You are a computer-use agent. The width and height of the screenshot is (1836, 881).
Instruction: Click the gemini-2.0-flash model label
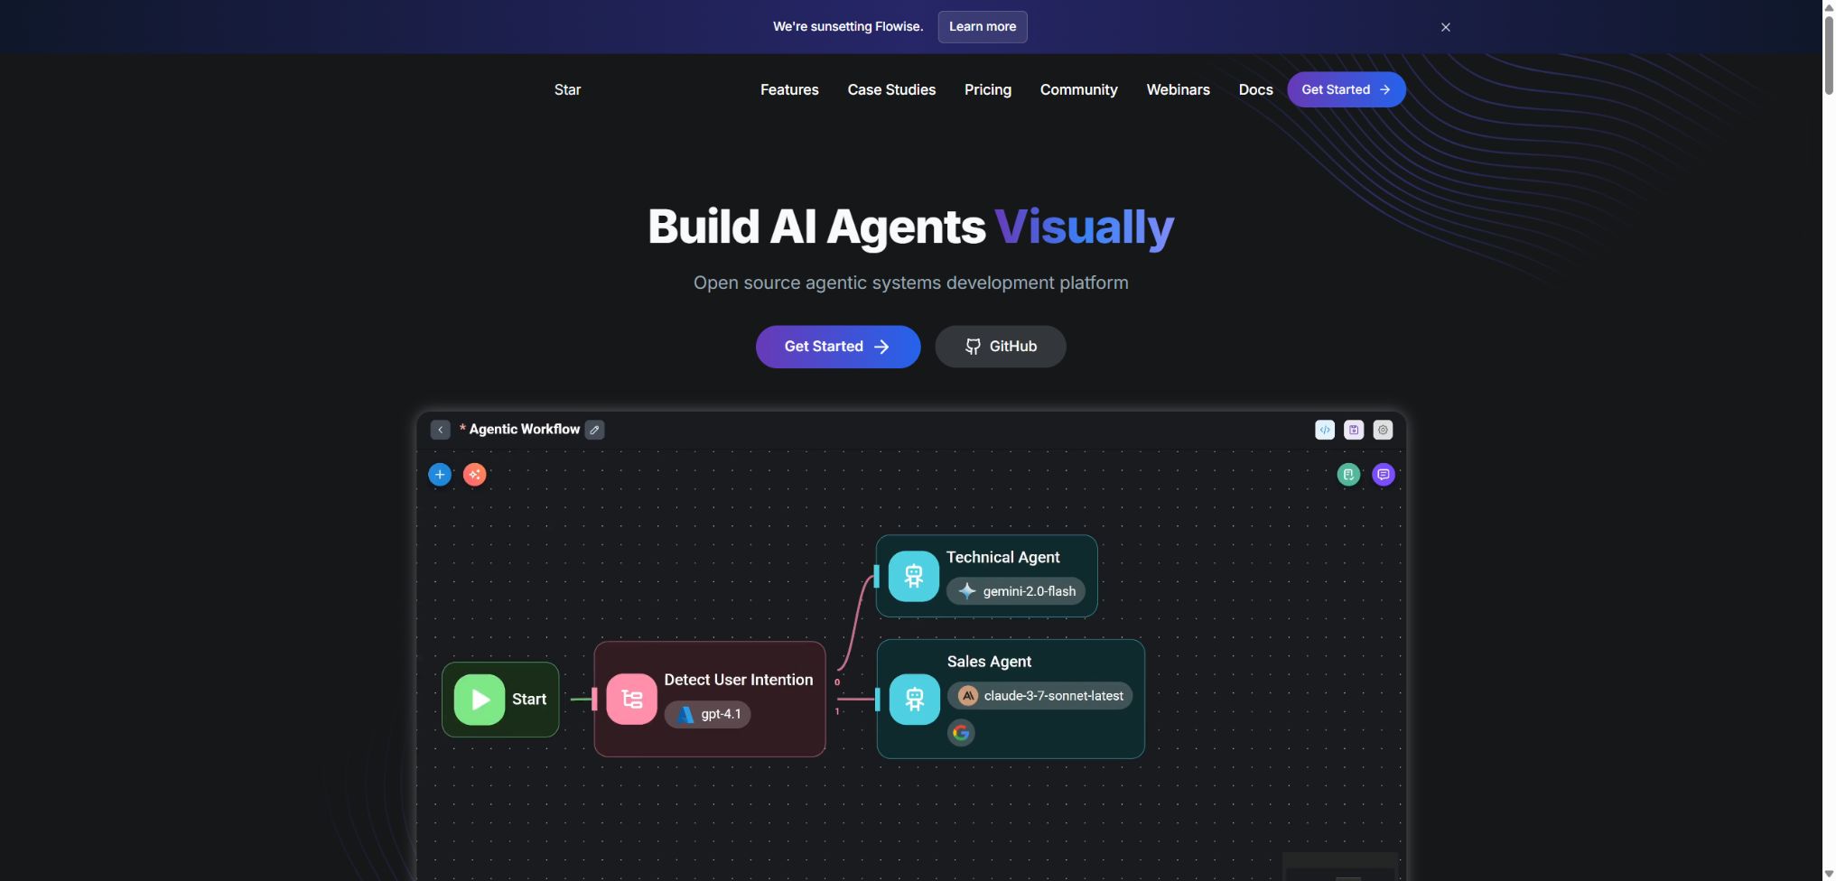(x=1030, y=591)
